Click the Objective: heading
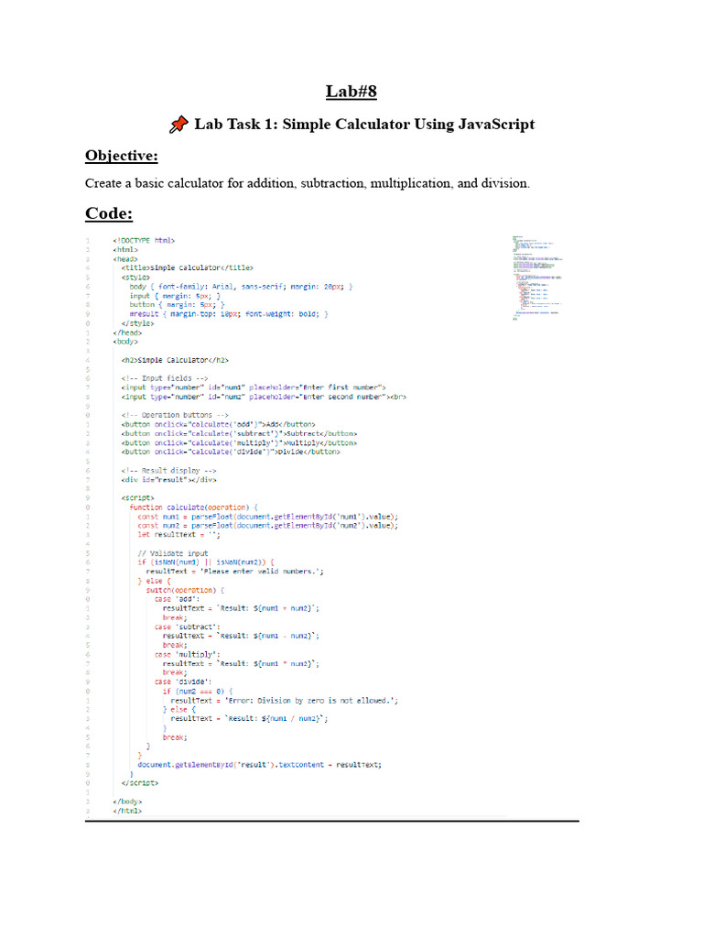The width and height of the screenshot is (703, 938). 122,156
